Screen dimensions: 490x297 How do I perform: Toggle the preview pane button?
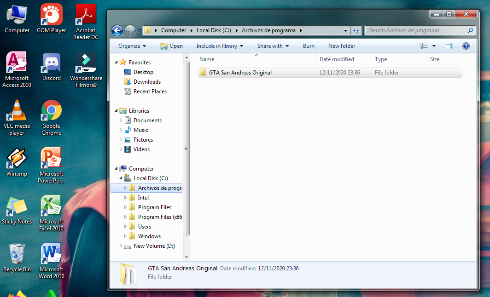[x=449, y=46]
